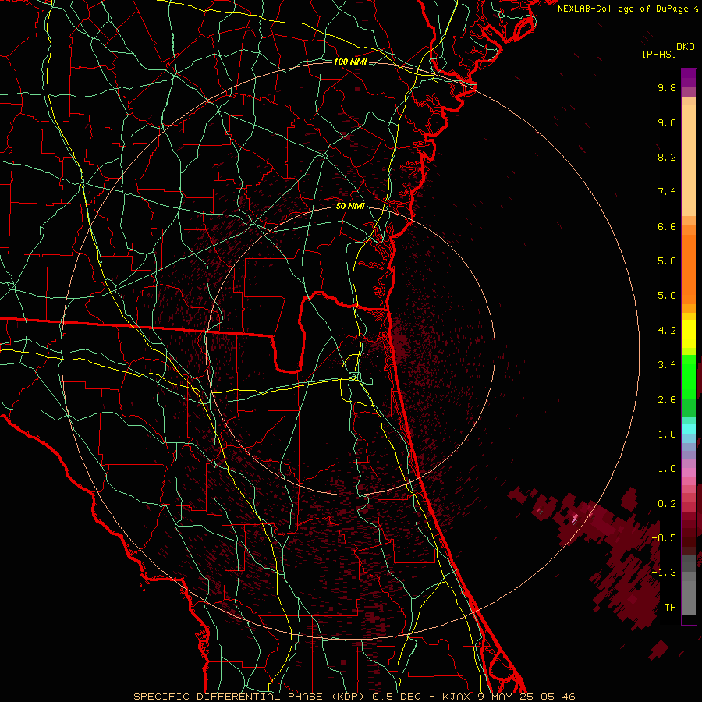
Task: Select the 0.2 scale value
Action: pyautogui.click(x=667, y=504)
